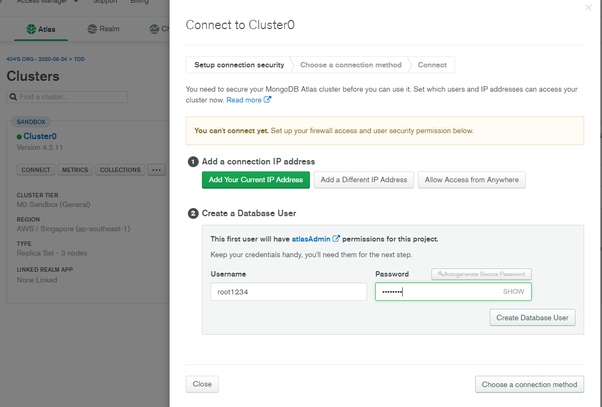Click the magnifier icon in cluster search
The height and width of the screenshot is (407, 602).
click(x=13, y=97)
